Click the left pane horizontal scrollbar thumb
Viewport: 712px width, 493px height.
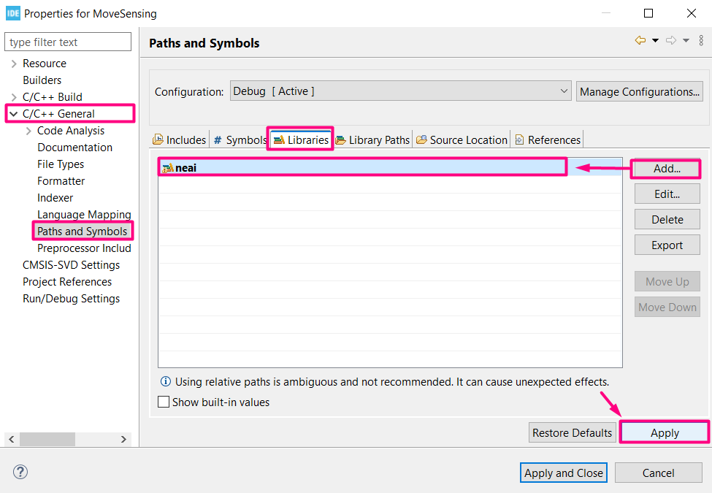(47, 439)
